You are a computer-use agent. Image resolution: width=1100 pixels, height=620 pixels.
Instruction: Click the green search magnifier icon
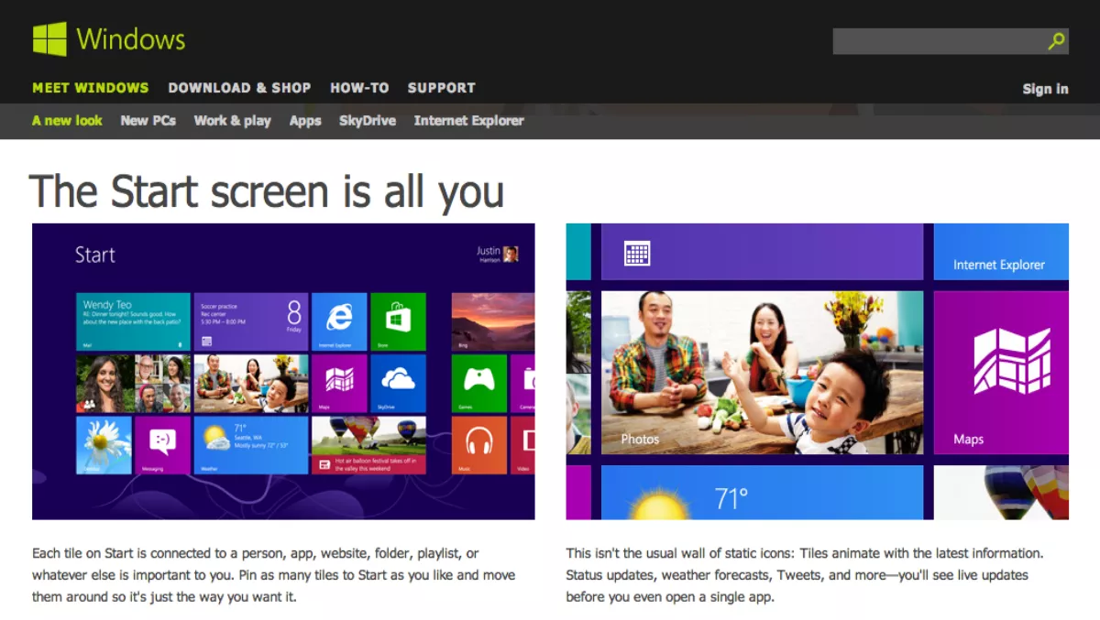point(1056,41)
